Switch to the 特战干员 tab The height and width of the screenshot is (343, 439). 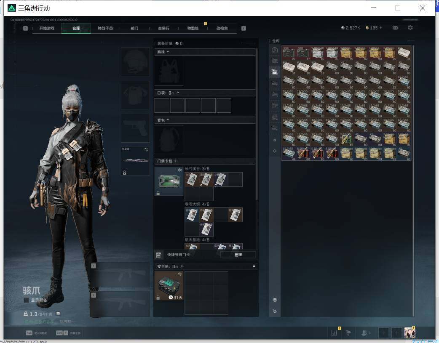105,28
